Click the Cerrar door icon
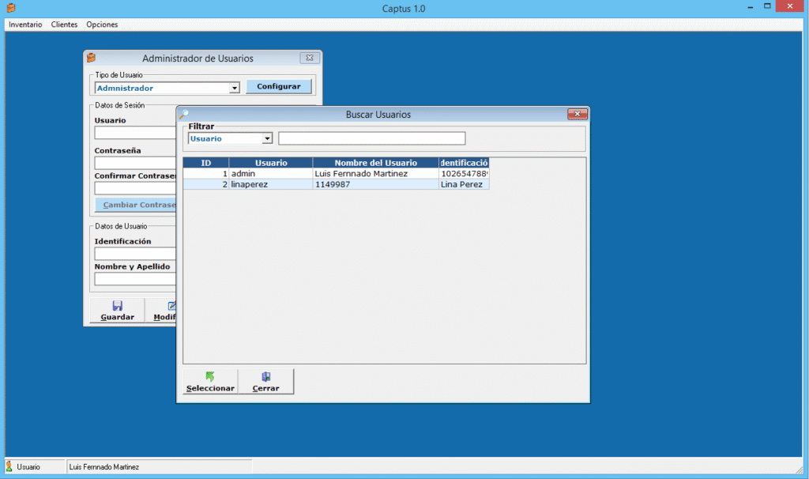Image resolution: width=809 pixels, height=479 pixels. [266, 377]
